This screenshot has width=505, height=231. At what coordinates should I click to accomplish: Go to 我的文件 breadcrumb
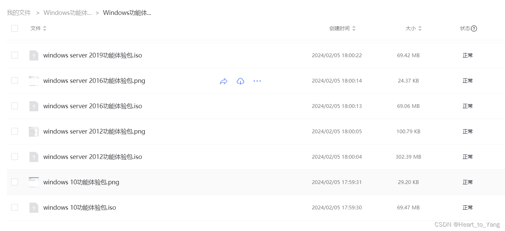19,13
